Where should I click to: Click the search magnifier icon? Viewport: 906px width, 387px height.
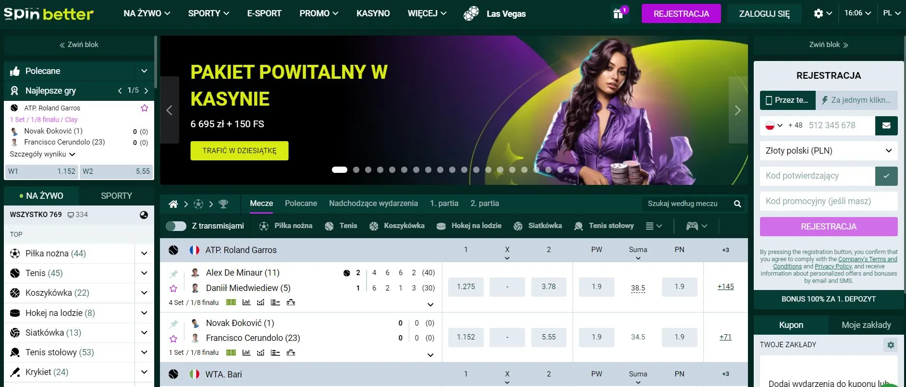coord(737,204)
